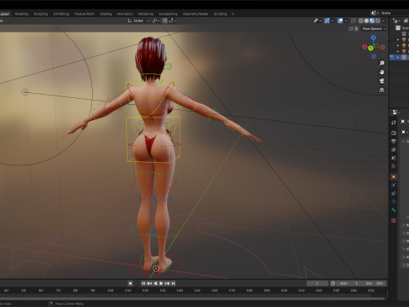Image resolution: width=409 pixels, height=307 pixels.
Task: Open the World properties tab
Action: [394, 166]
